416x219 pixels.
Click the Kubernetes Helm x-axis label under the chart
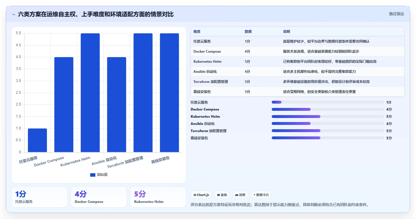pos(75,161)
